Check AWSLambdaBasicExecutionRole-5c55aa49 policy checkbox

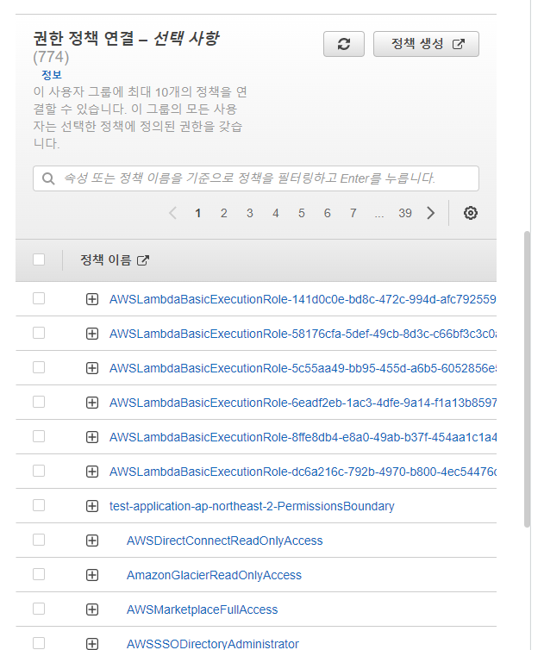pyautogui.click(x=39, y=367)
